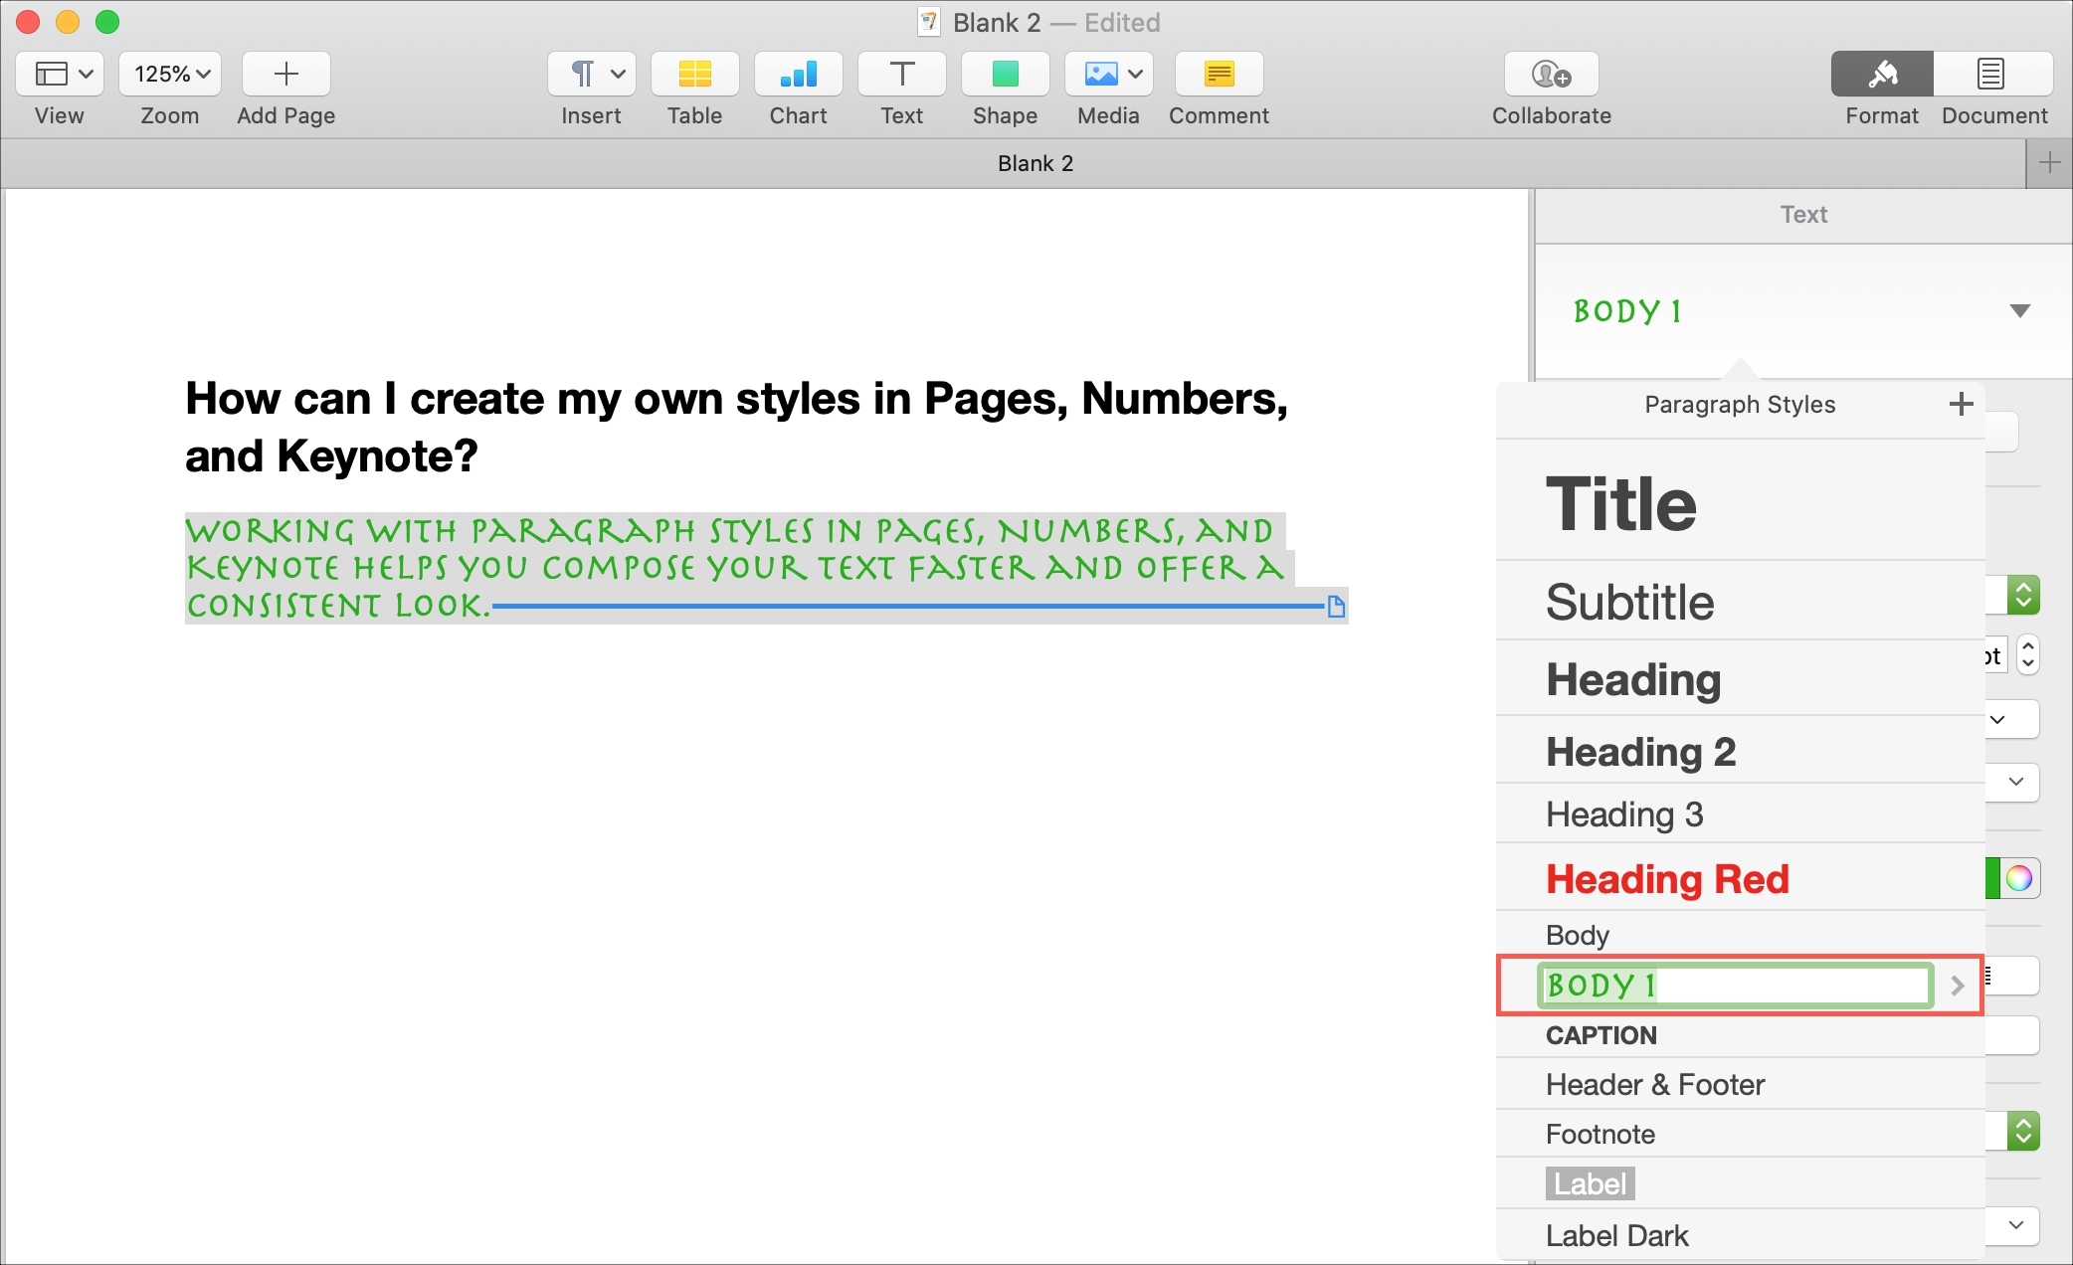Viewport: 2073px width, 1265px height.
Task: Collapse the Body 1 paragraph style dropdown
Action: [x=2019, y=311]
